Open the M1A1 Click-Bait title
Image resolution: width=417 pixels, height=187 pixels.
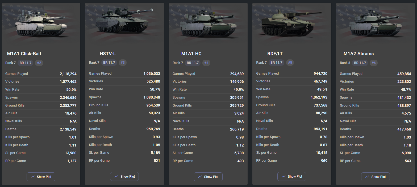(x=24, y=54)
